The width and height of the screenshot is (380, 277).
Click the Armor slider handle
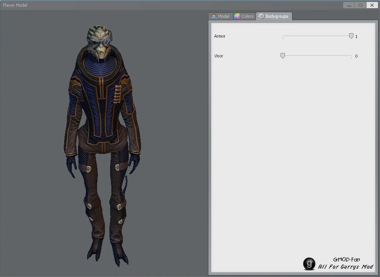tap(351, 36)
